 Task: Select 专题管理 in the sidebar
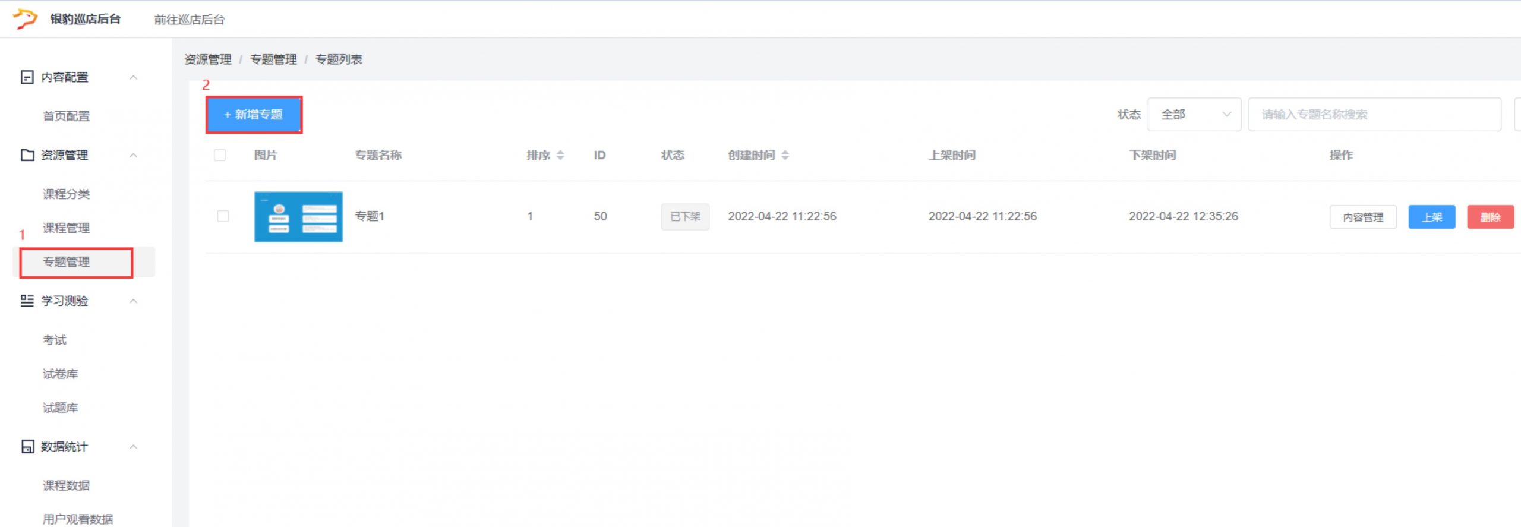tap(66, 262)
